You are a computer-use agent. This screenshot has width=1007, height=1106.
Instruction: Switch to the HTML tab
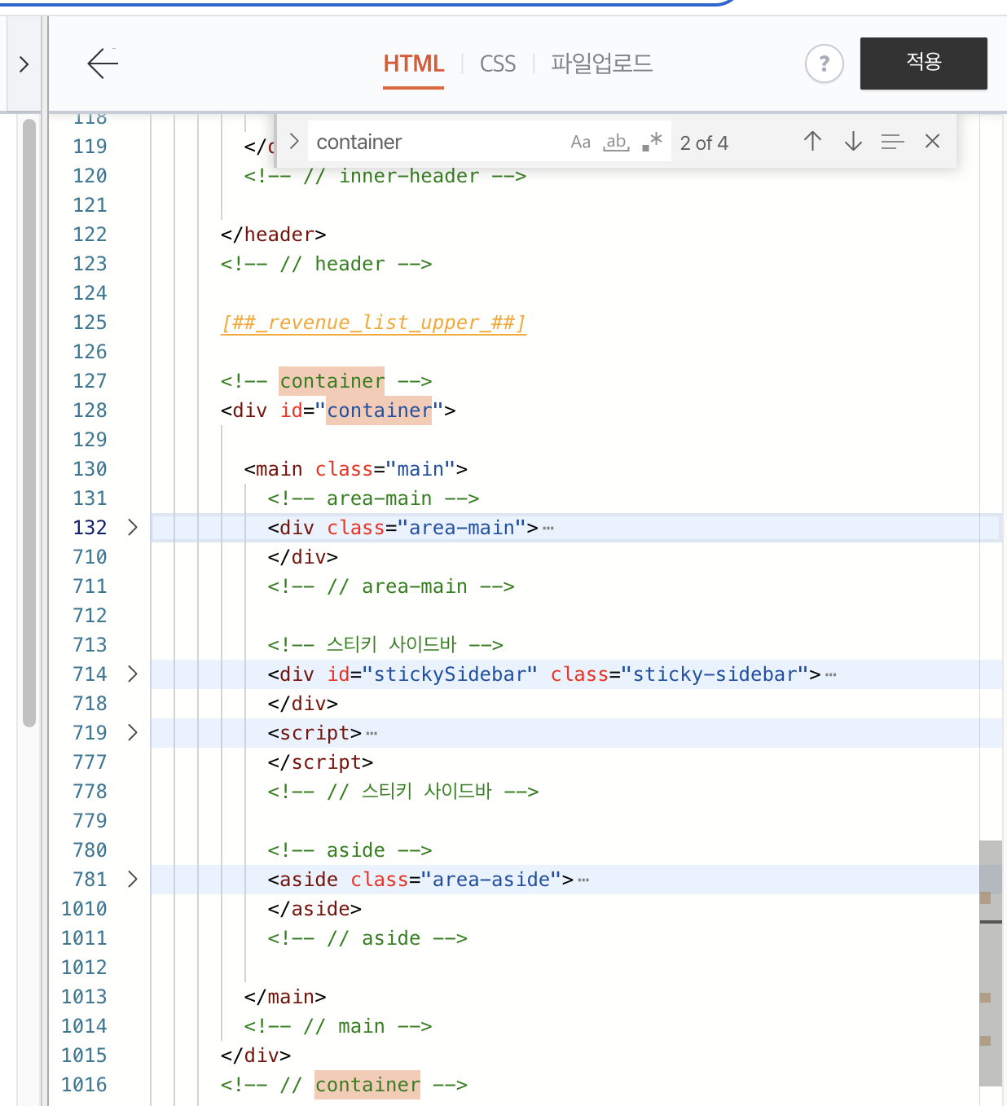click(x=414, y=64)
